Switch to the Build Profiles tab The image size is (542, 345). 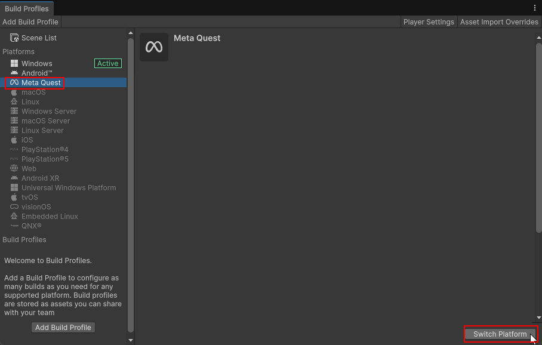point(27,8)
